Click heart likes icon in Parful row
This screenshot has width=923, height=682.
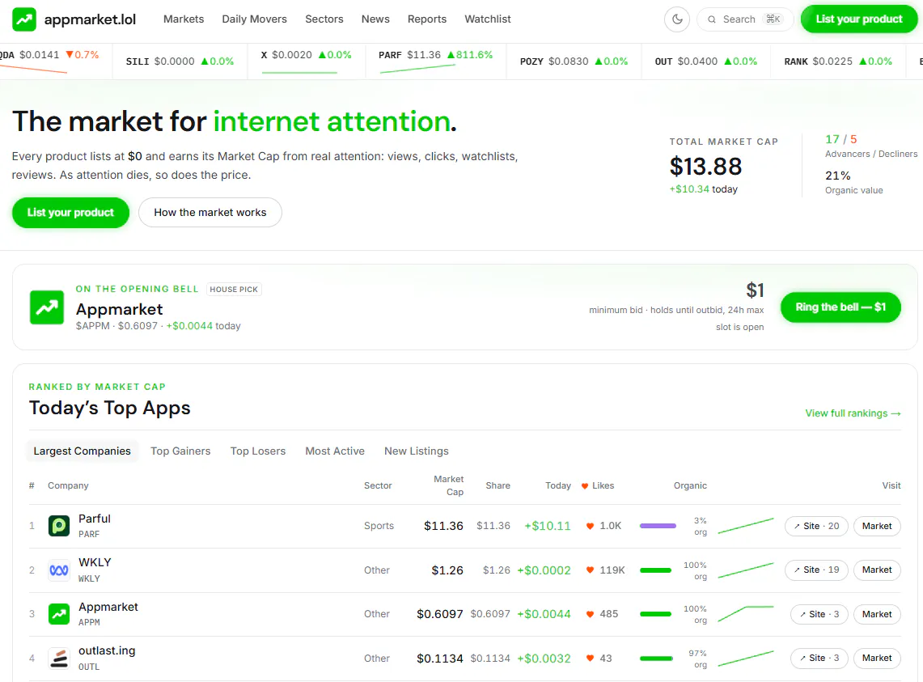coord(590,526)
